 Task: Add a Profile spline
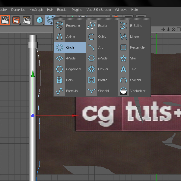pos(102,80)
